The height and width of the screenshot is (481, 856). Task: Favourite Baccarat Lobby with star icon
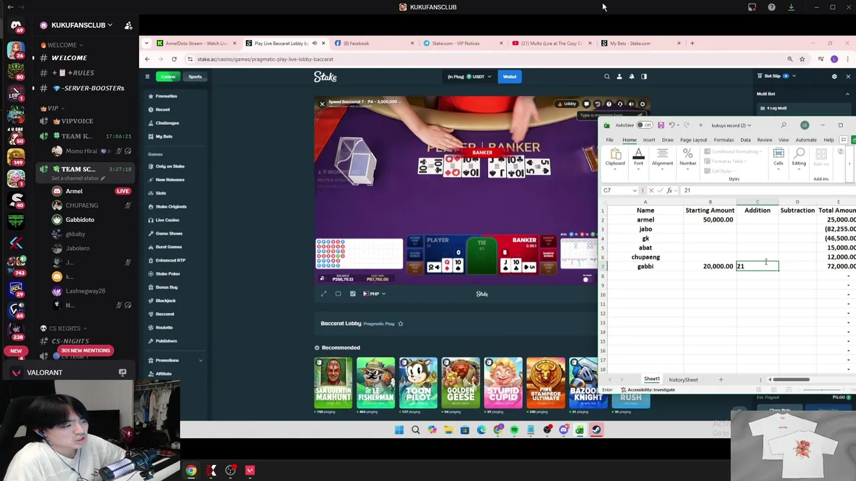[x=401, y=324]
